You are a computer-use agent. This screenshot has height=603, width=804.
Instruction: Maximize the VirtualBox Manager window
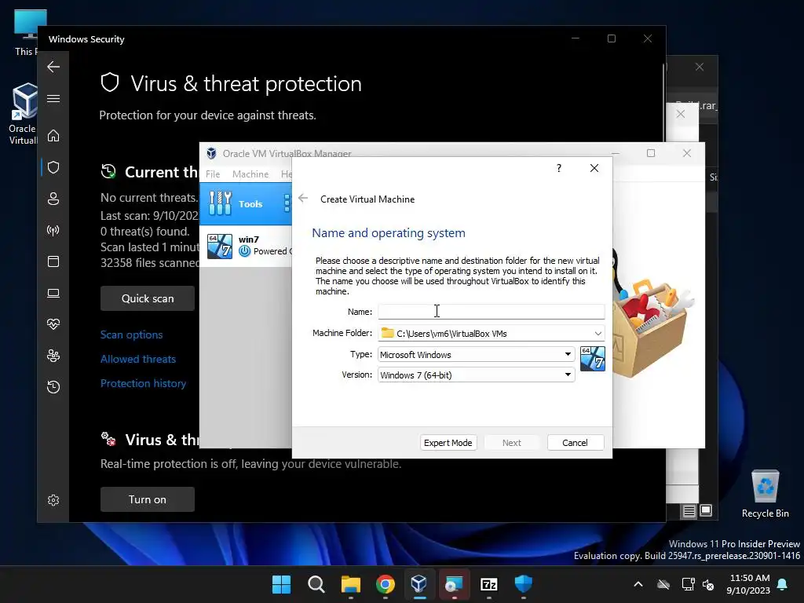coord(651,153)
